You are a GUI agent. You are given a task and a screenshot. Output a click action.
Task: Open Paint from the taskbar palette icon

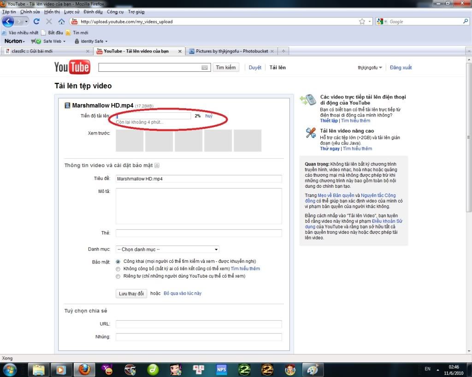pos(313,370)
